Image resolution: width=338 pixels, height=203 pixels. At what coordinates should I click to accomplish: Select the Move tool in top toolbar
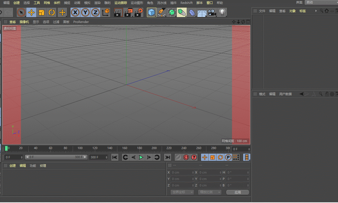coord(31,13)
